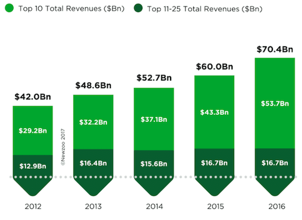Click the $70.4Bn total above the 2016 bar

point(275,49)
